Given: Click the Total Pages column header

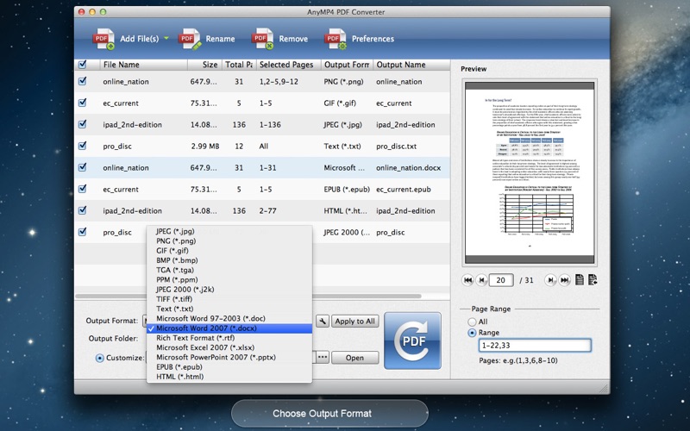Looking at the screenshot, I should [x=239, y=65].
